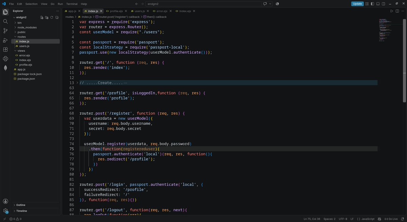Screen dimensions: 407x222
Task: Open chat dropdown arrow in title bar
Action: coord(270,4)
